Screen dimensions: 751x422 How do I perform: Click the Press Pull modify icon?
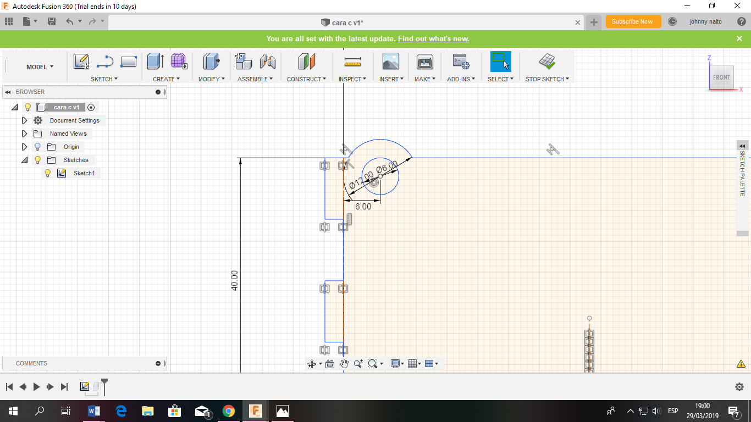pos(211,61)
